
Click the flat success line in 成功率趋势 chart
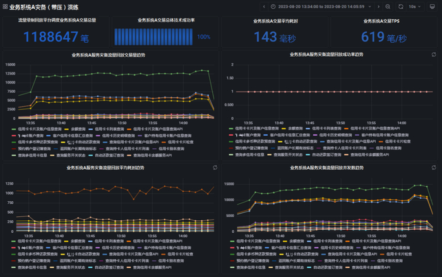pyautogui.click(x=334, y=91)
